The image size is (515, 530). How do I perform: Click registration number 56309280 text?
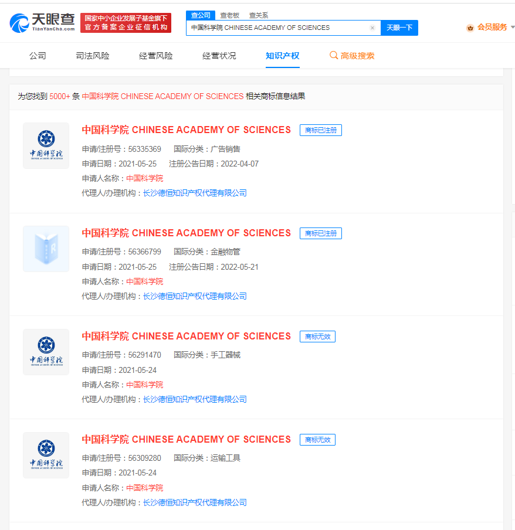(144, 458)
